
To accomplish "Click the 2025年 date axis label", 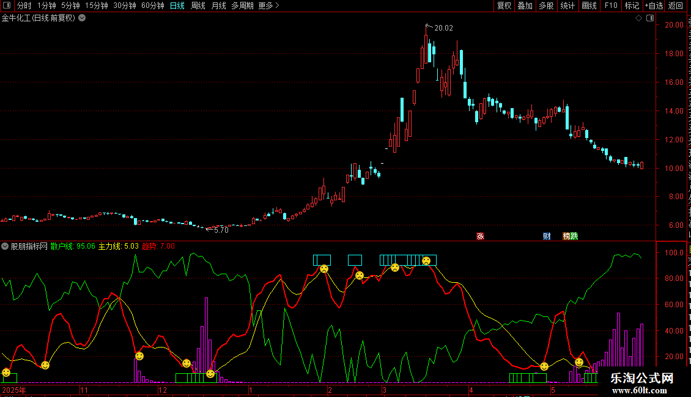I will [14, 390].
